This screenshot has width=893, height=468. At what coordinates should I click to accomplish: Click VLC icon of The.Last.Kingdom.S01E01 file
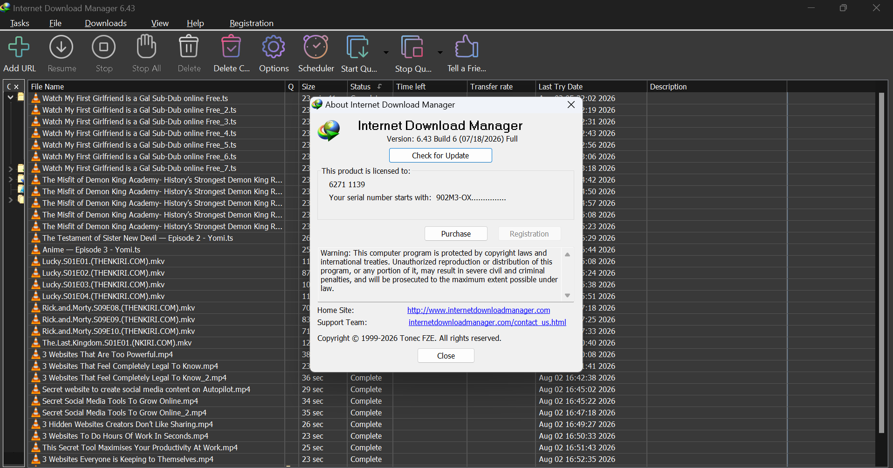(x=36, y=343)
